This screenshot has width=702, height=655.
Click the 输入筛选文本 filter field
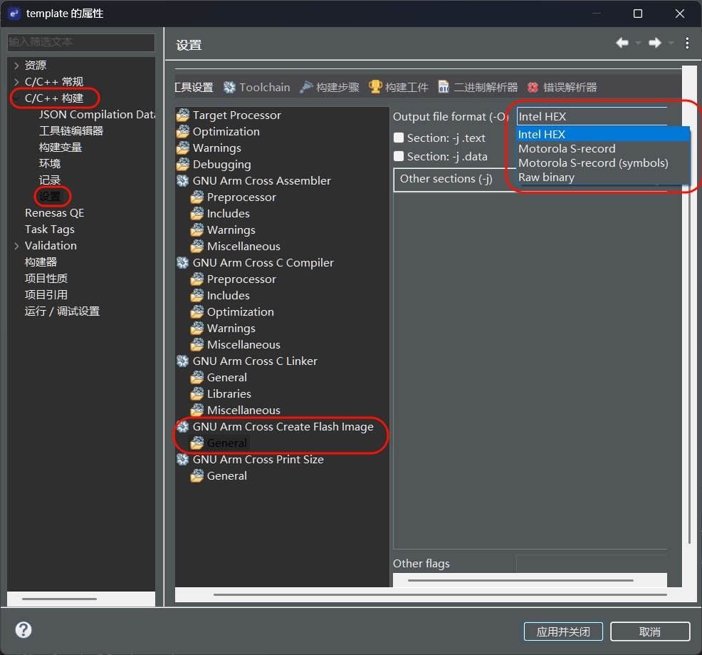(81, 42)
